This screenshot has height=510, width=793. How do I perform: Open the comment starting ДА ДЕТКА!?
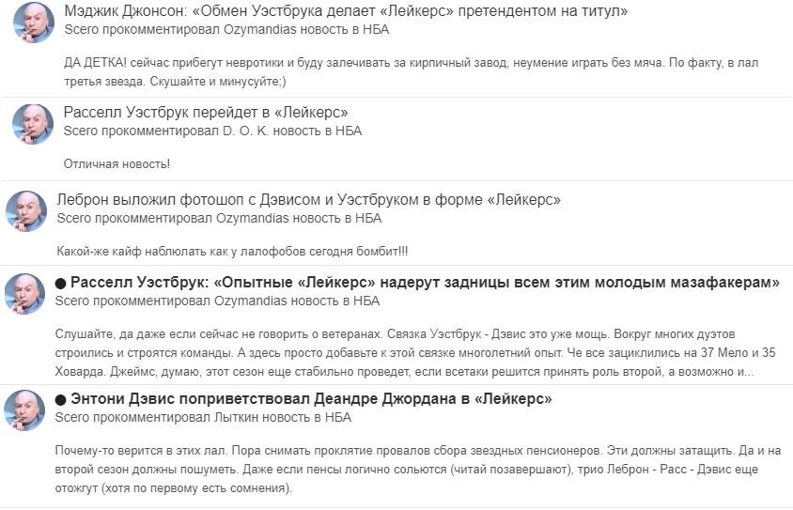click(x=412, y=71)
